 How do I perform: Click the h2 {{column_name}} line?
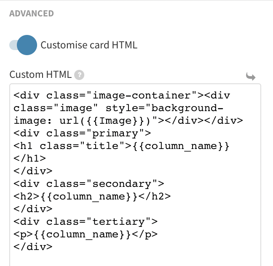(92, 196)
